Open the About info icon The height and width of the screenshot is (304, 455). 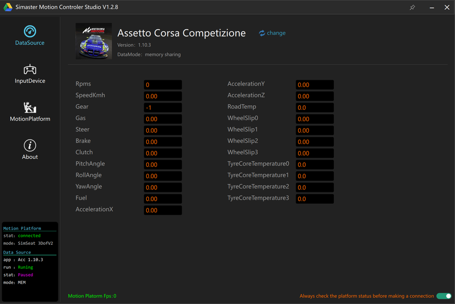[30, 146]
